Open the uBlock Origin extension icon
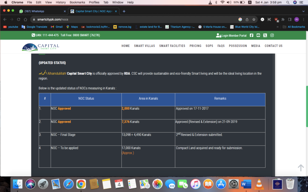 276,19
